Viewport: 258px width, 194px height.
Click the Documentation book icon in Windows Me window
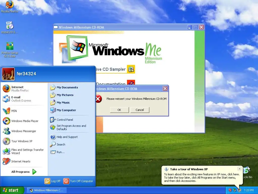pyautogui.click(x=131, y=83)
